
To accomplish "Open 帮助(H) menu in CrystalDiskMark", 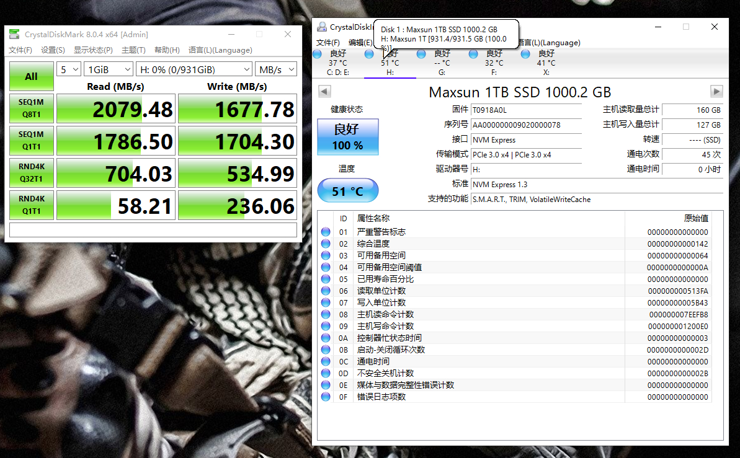I will coord(167,50).
